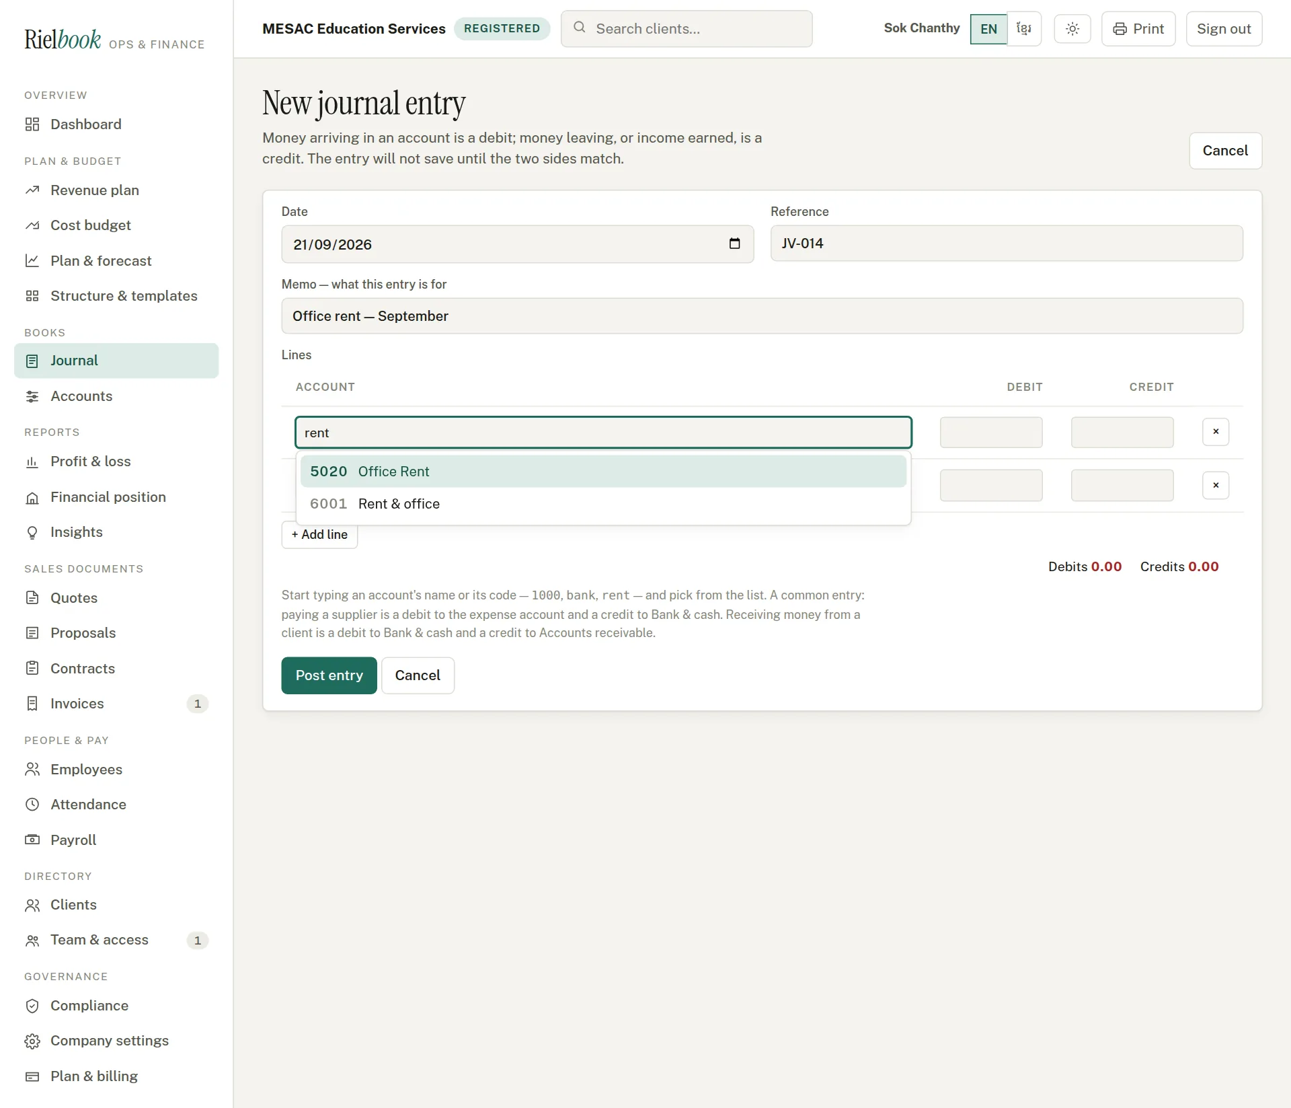Screen dimensions: 1291x1108
Task: Click the Attendance clock icon
Action: tap(32, 805)
